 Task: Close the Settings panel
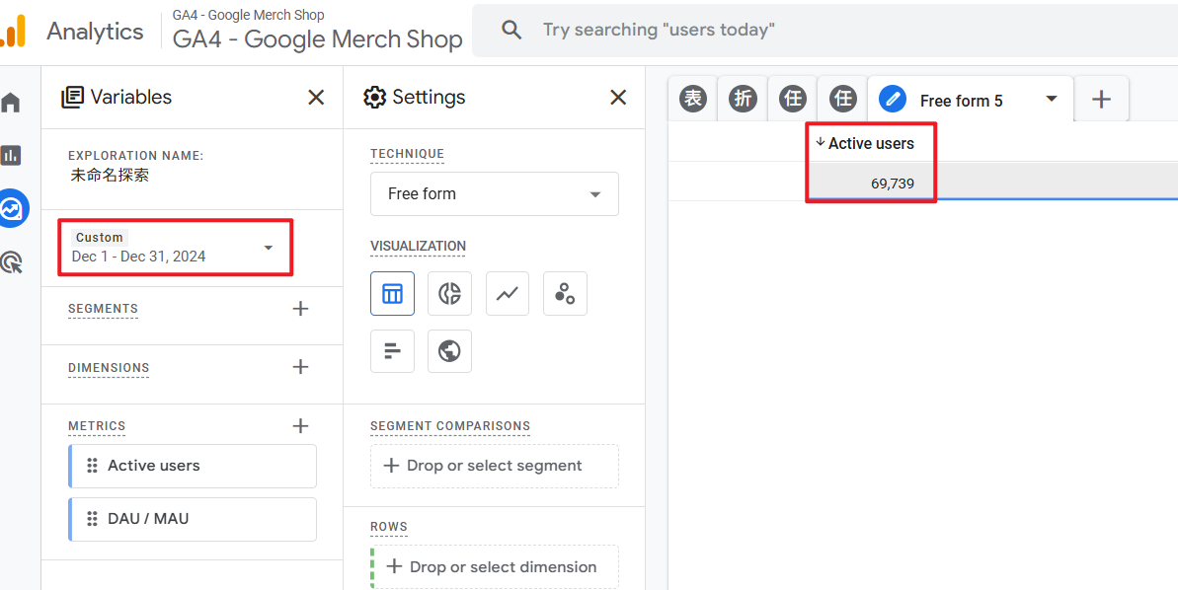[x=617, y=98]
